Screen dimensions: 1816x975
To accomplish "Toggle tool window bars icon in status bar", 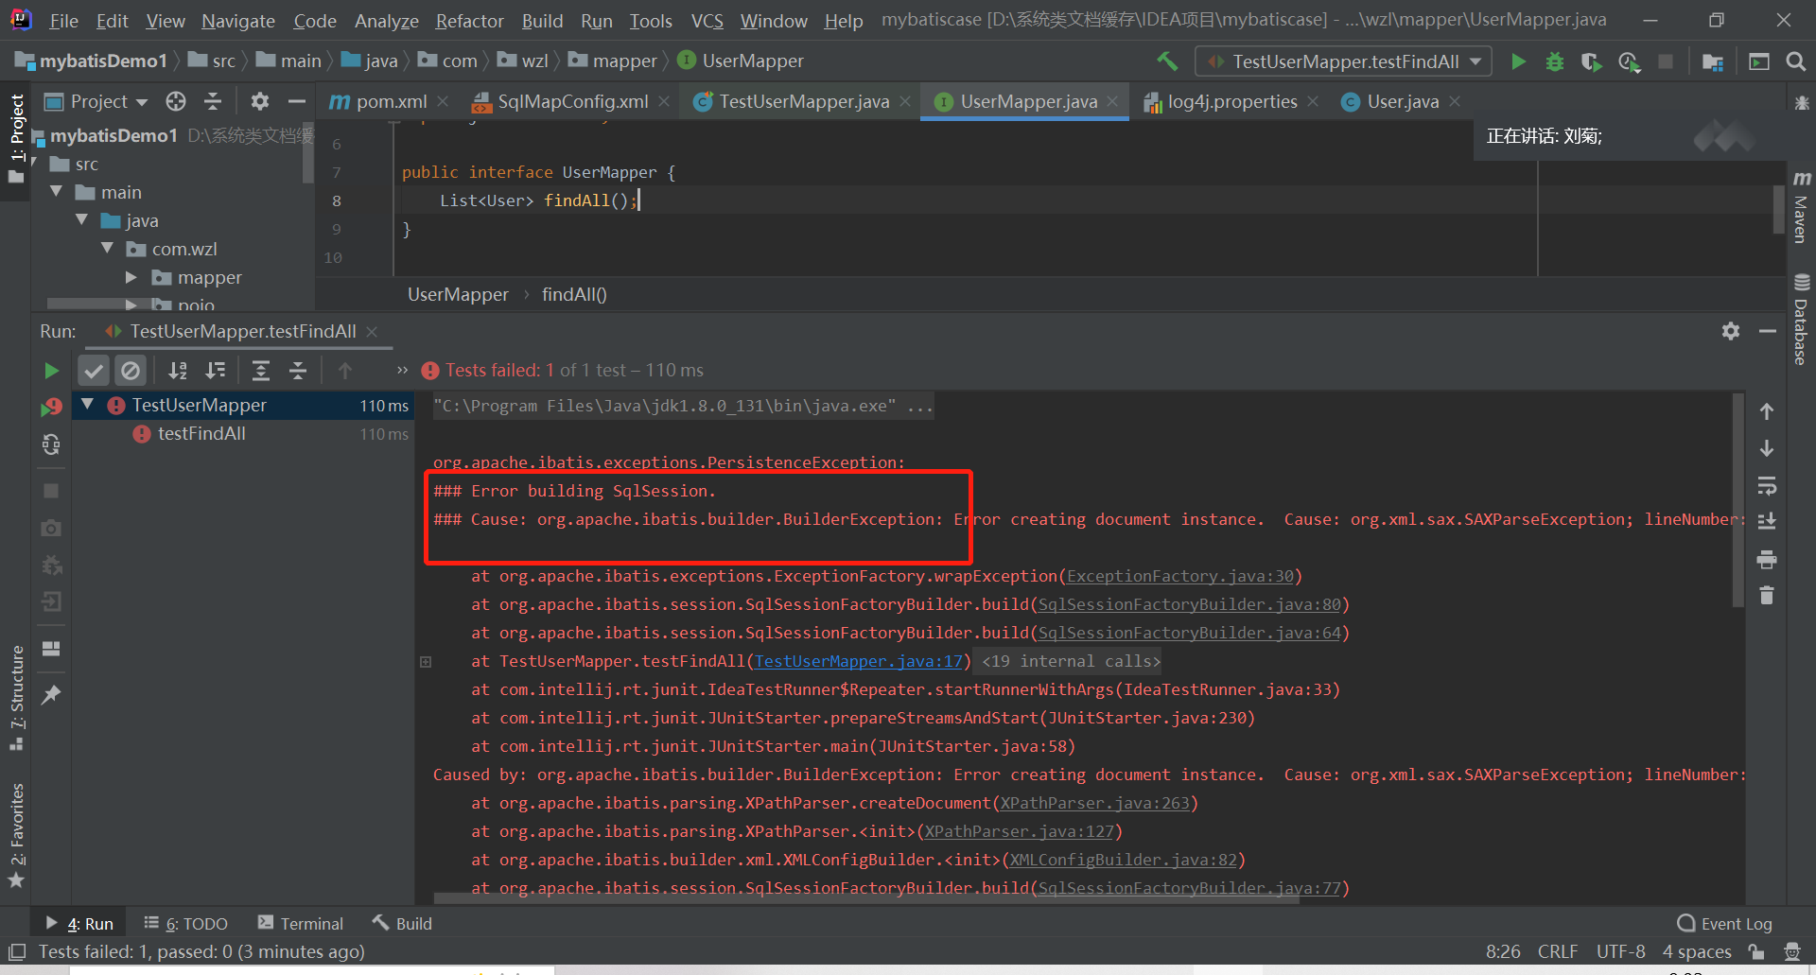I will click(x=17, y=951).
